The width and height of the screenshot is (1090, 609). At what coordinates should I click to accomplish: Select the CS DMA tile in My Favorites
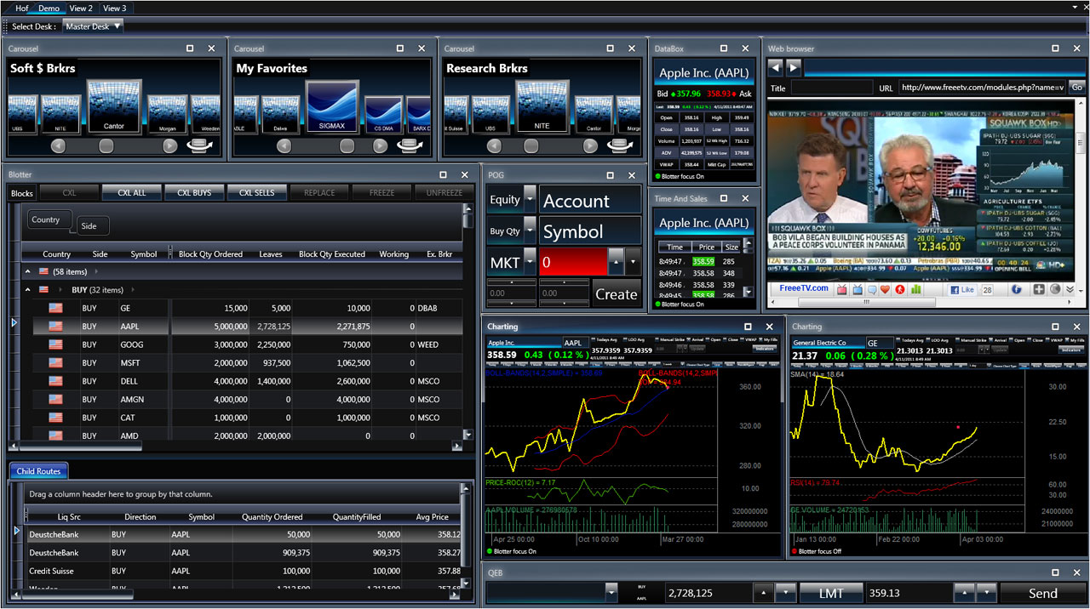pos(383,114)
